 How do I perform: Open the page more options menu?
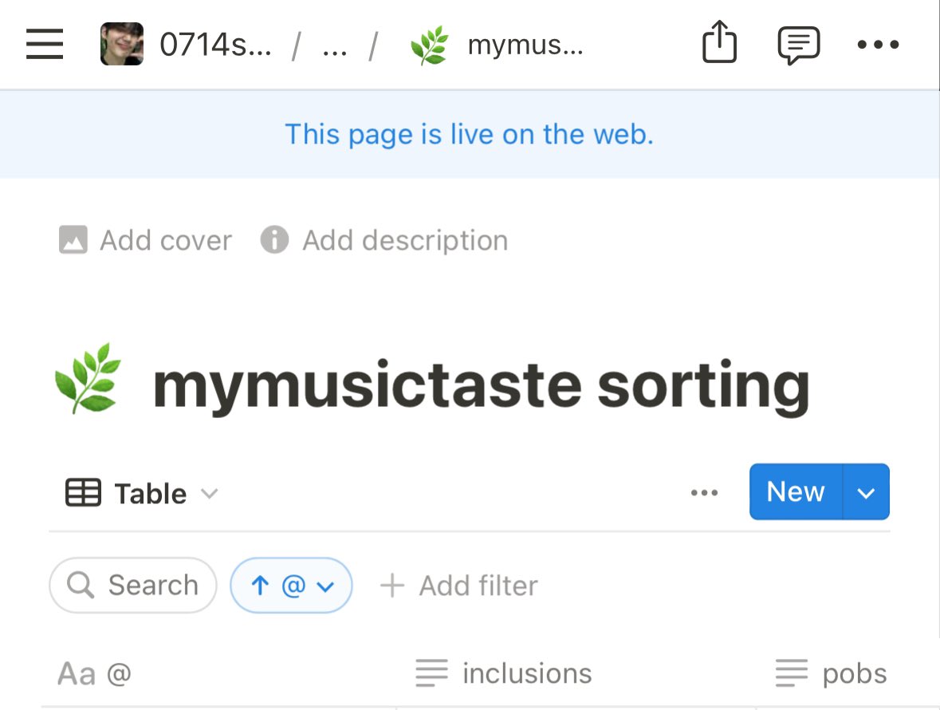pos(878,44)
